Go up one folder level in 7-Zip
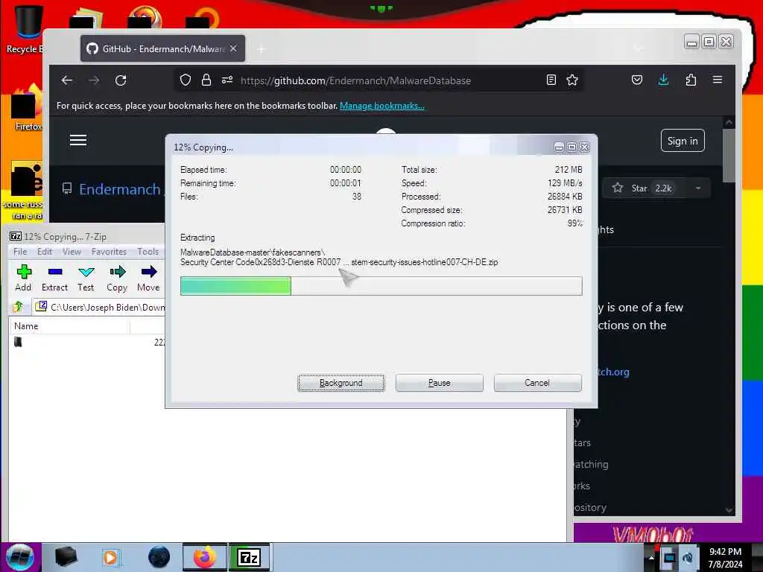The height and width of the screenshot is (572, 763). point(19,307)
